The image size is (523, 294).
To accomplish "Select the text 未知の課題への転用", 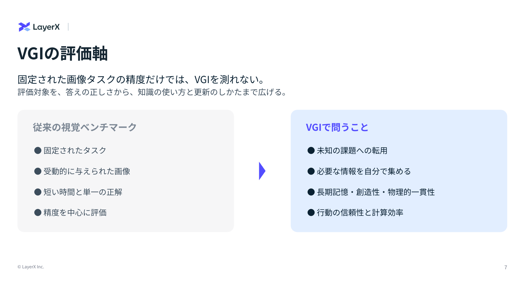I will [x=352, y=150].
